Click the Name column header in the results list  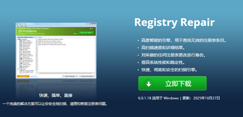coord(67,37)
